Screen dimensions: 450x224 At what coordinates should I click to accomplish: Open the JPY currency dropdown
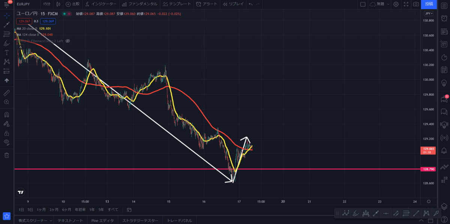(x=428, y=13)
